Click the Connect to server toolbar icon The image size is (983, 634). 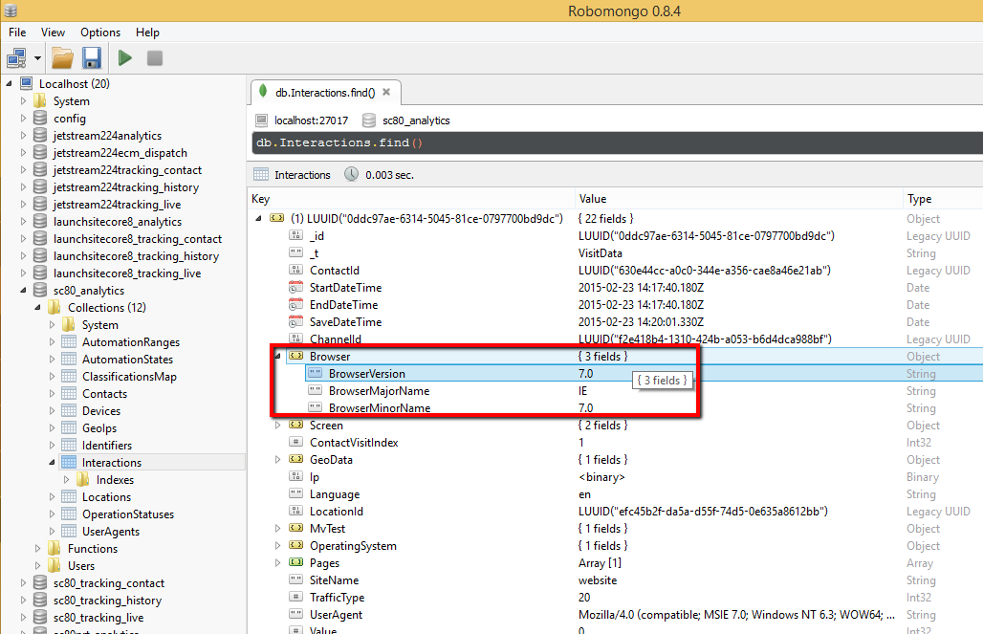16,58
